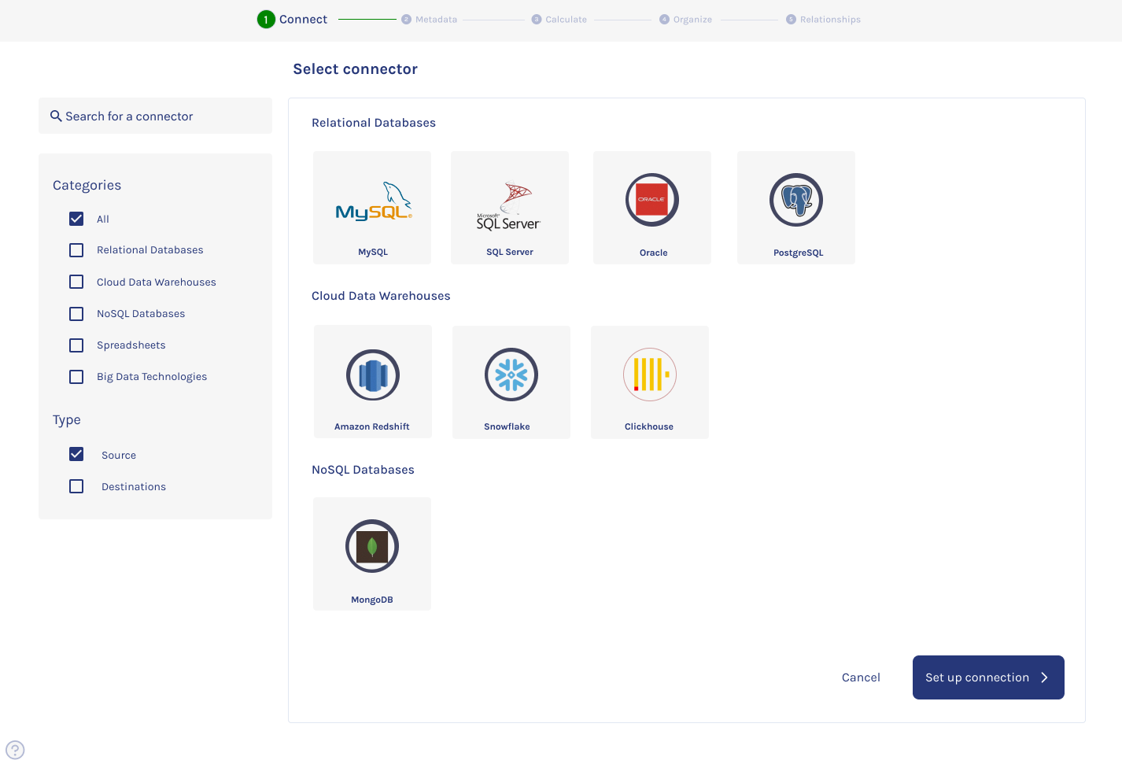Select the Snowflake connector icon

click(511, 375)
